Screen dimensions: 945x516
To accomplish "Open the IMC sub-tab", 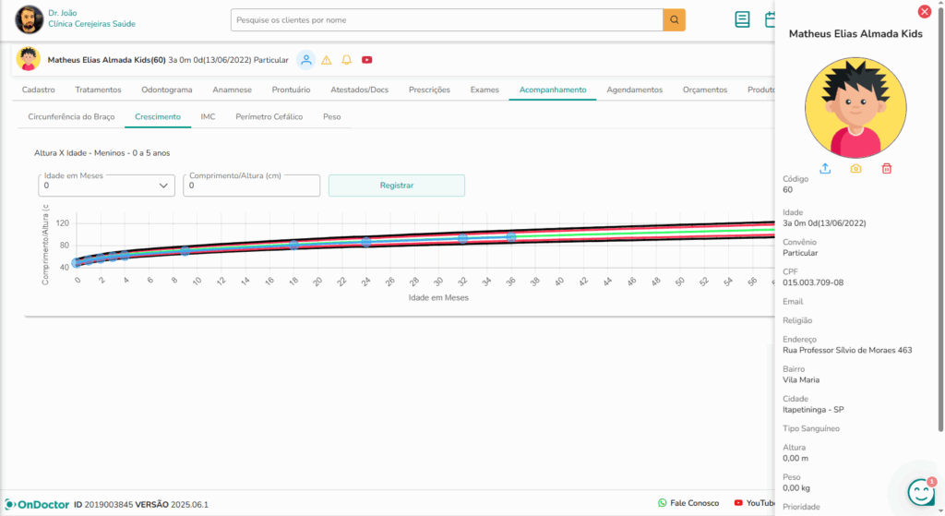I will 208,117.
